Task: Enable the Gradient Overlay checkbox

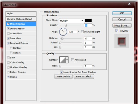Action: [x=8, y=67]
